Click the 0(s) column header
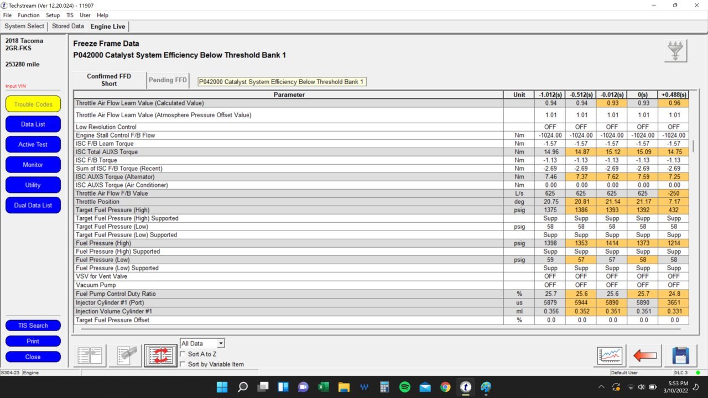Screen dimensions: 708x398 point(643,95)
